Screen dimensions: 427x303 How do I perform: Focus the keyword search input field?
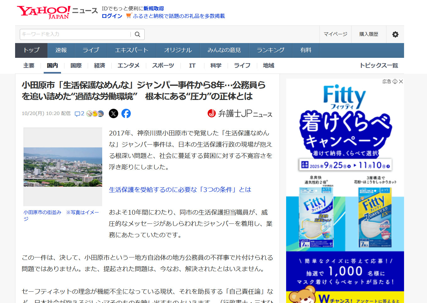(x=75, y=34)
